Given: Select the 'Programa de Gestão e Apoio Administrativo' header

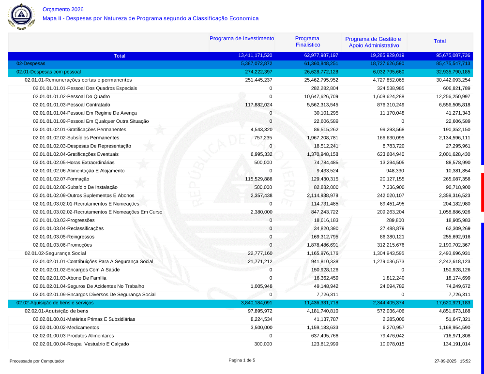Looking at the screenshot, I should 373,42.
